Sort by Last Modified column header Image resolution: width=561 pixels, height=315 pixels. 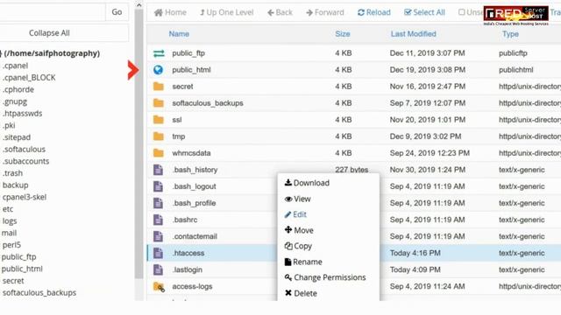coord(413,34)
